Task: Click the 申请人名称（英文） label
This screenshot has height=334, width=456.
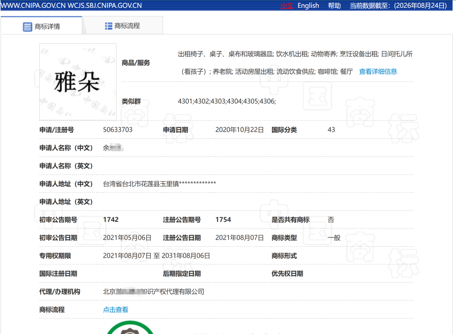Action: [x=66, y=166]
